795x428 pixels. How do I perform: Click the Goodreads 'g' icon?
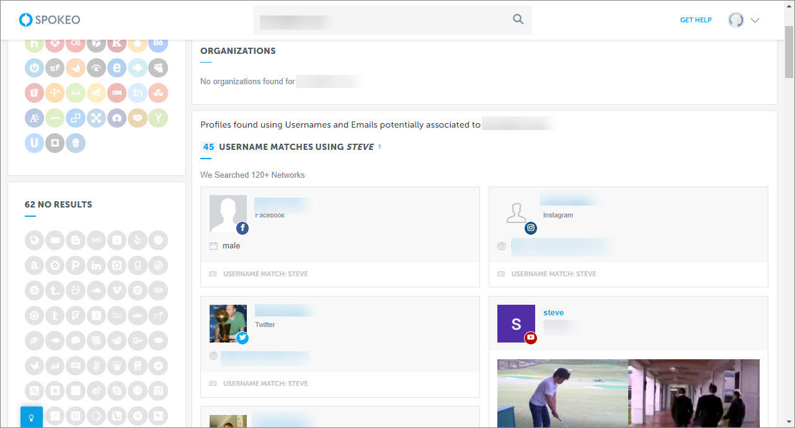tap(138, 265)
